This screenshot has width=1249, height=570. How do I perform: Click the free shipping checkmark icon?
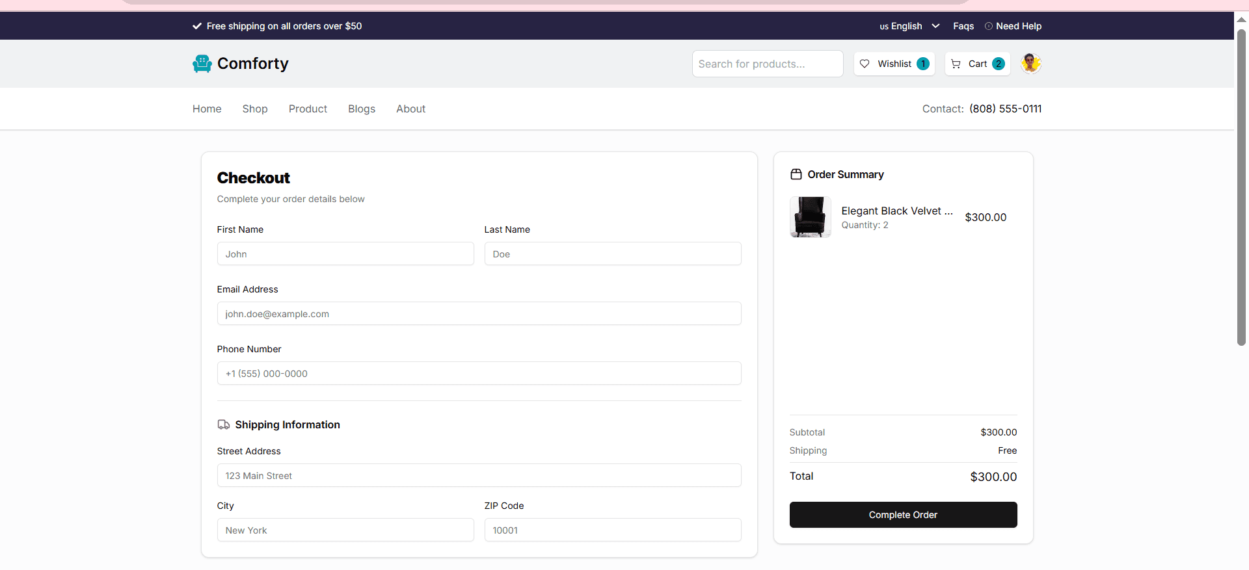coord(197,26)
